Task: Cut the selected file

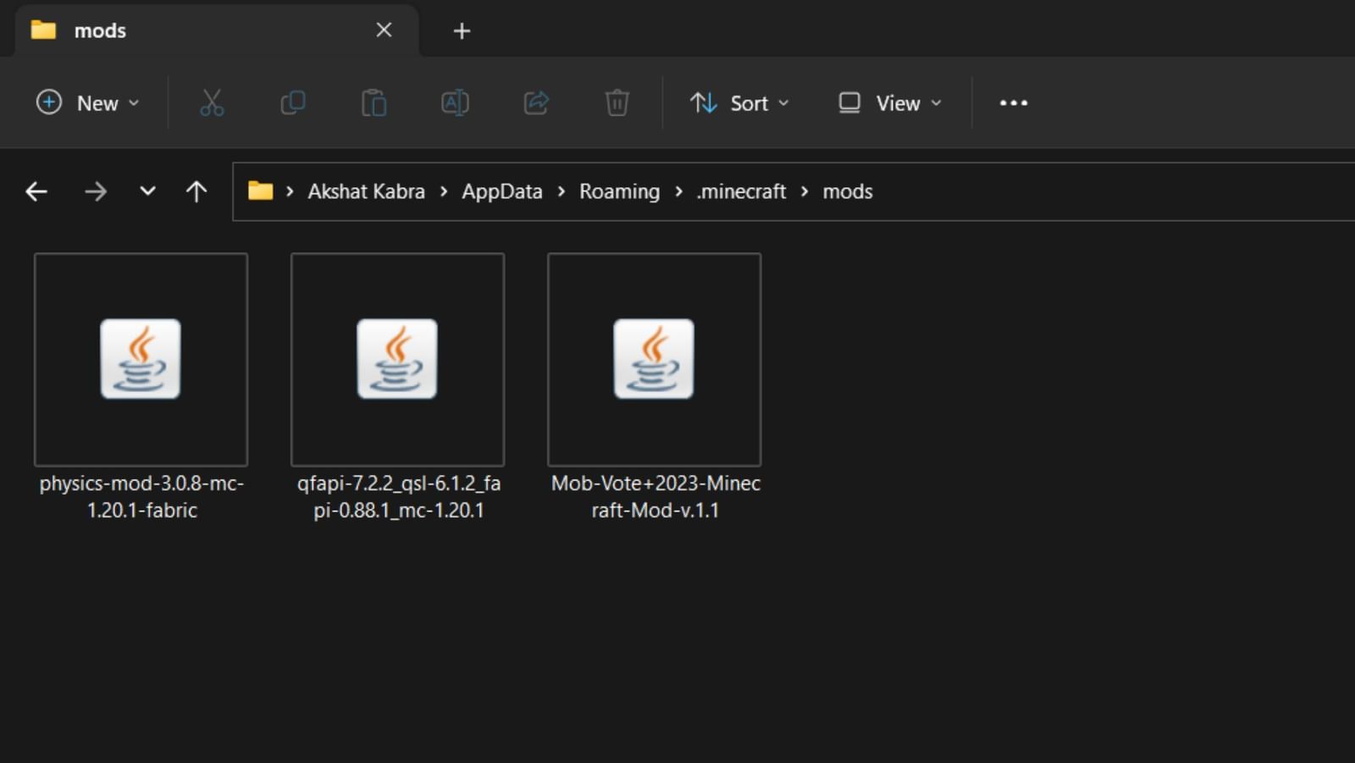Action: tap(211, 102)
